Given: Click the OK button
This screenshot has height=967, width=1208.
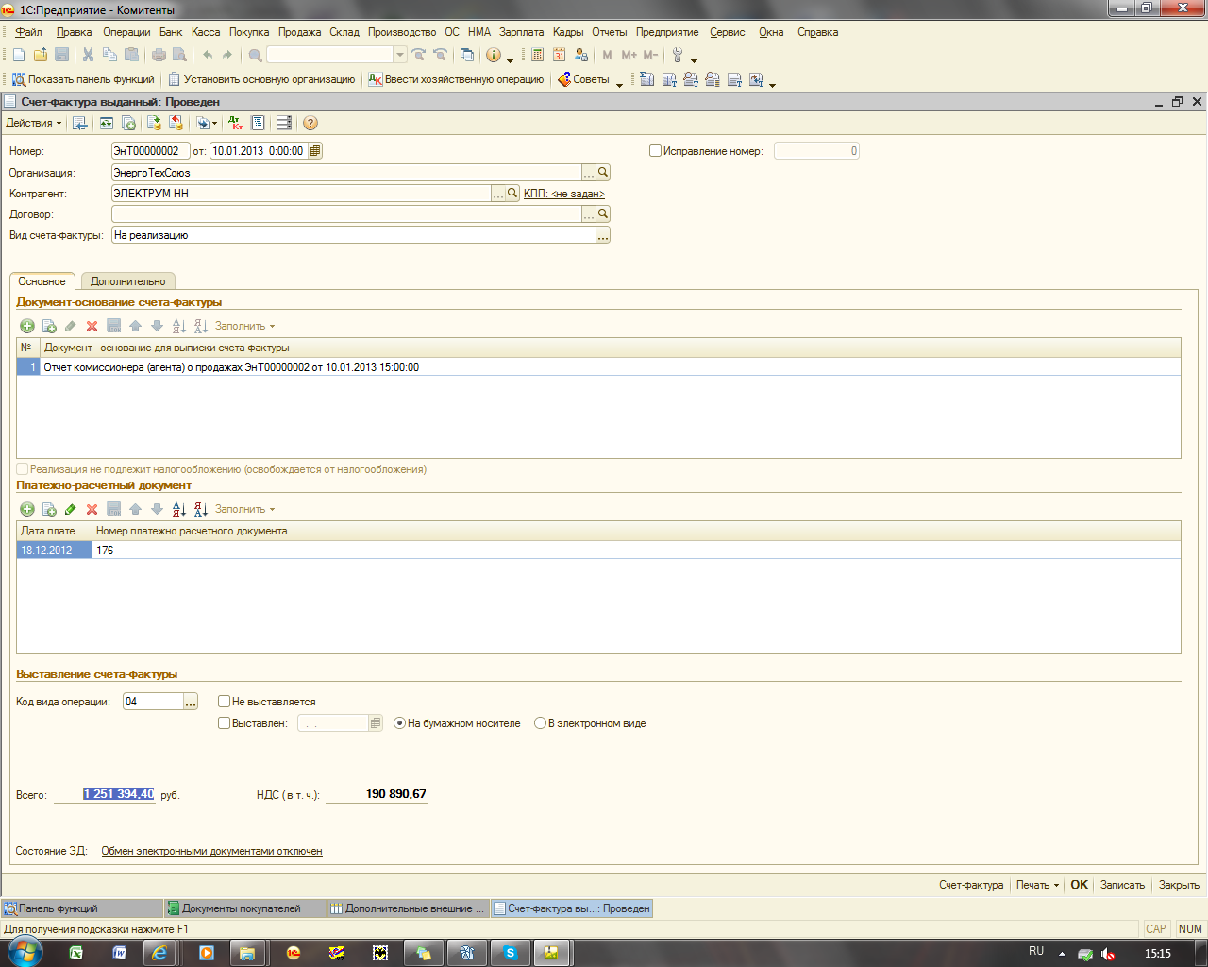Looking at the screenshot, I should 1079,885.
